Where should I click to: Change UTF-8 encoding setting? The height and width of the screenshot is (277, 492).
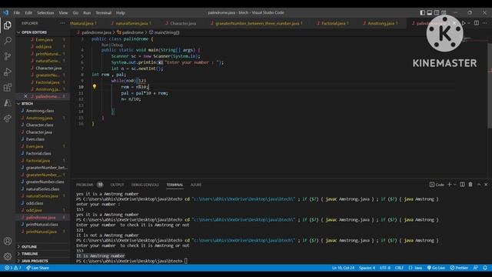385,268
